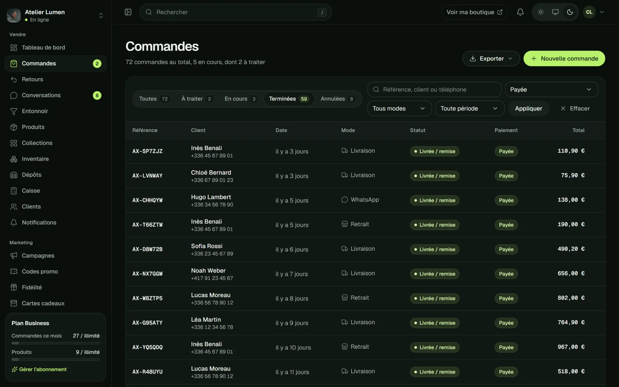This screenshot has height=387, width=619.
Task: Click Effacer to clear filters
Action: (x=575, y=108)
